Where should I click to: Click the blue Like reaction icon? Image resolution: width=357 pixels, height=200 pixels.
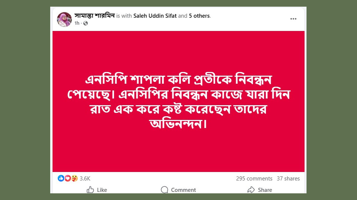(x=61, y=178)
